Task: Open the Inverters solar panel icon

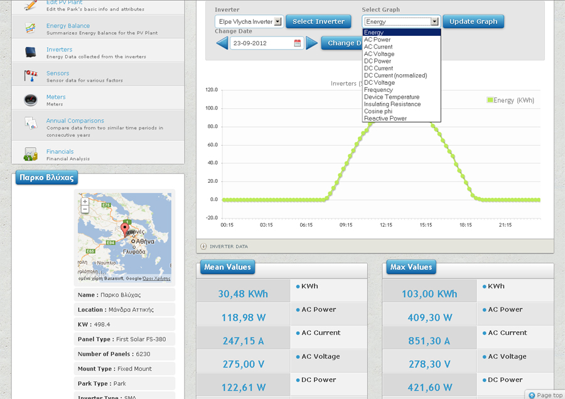Action: (x=30, y=52)
